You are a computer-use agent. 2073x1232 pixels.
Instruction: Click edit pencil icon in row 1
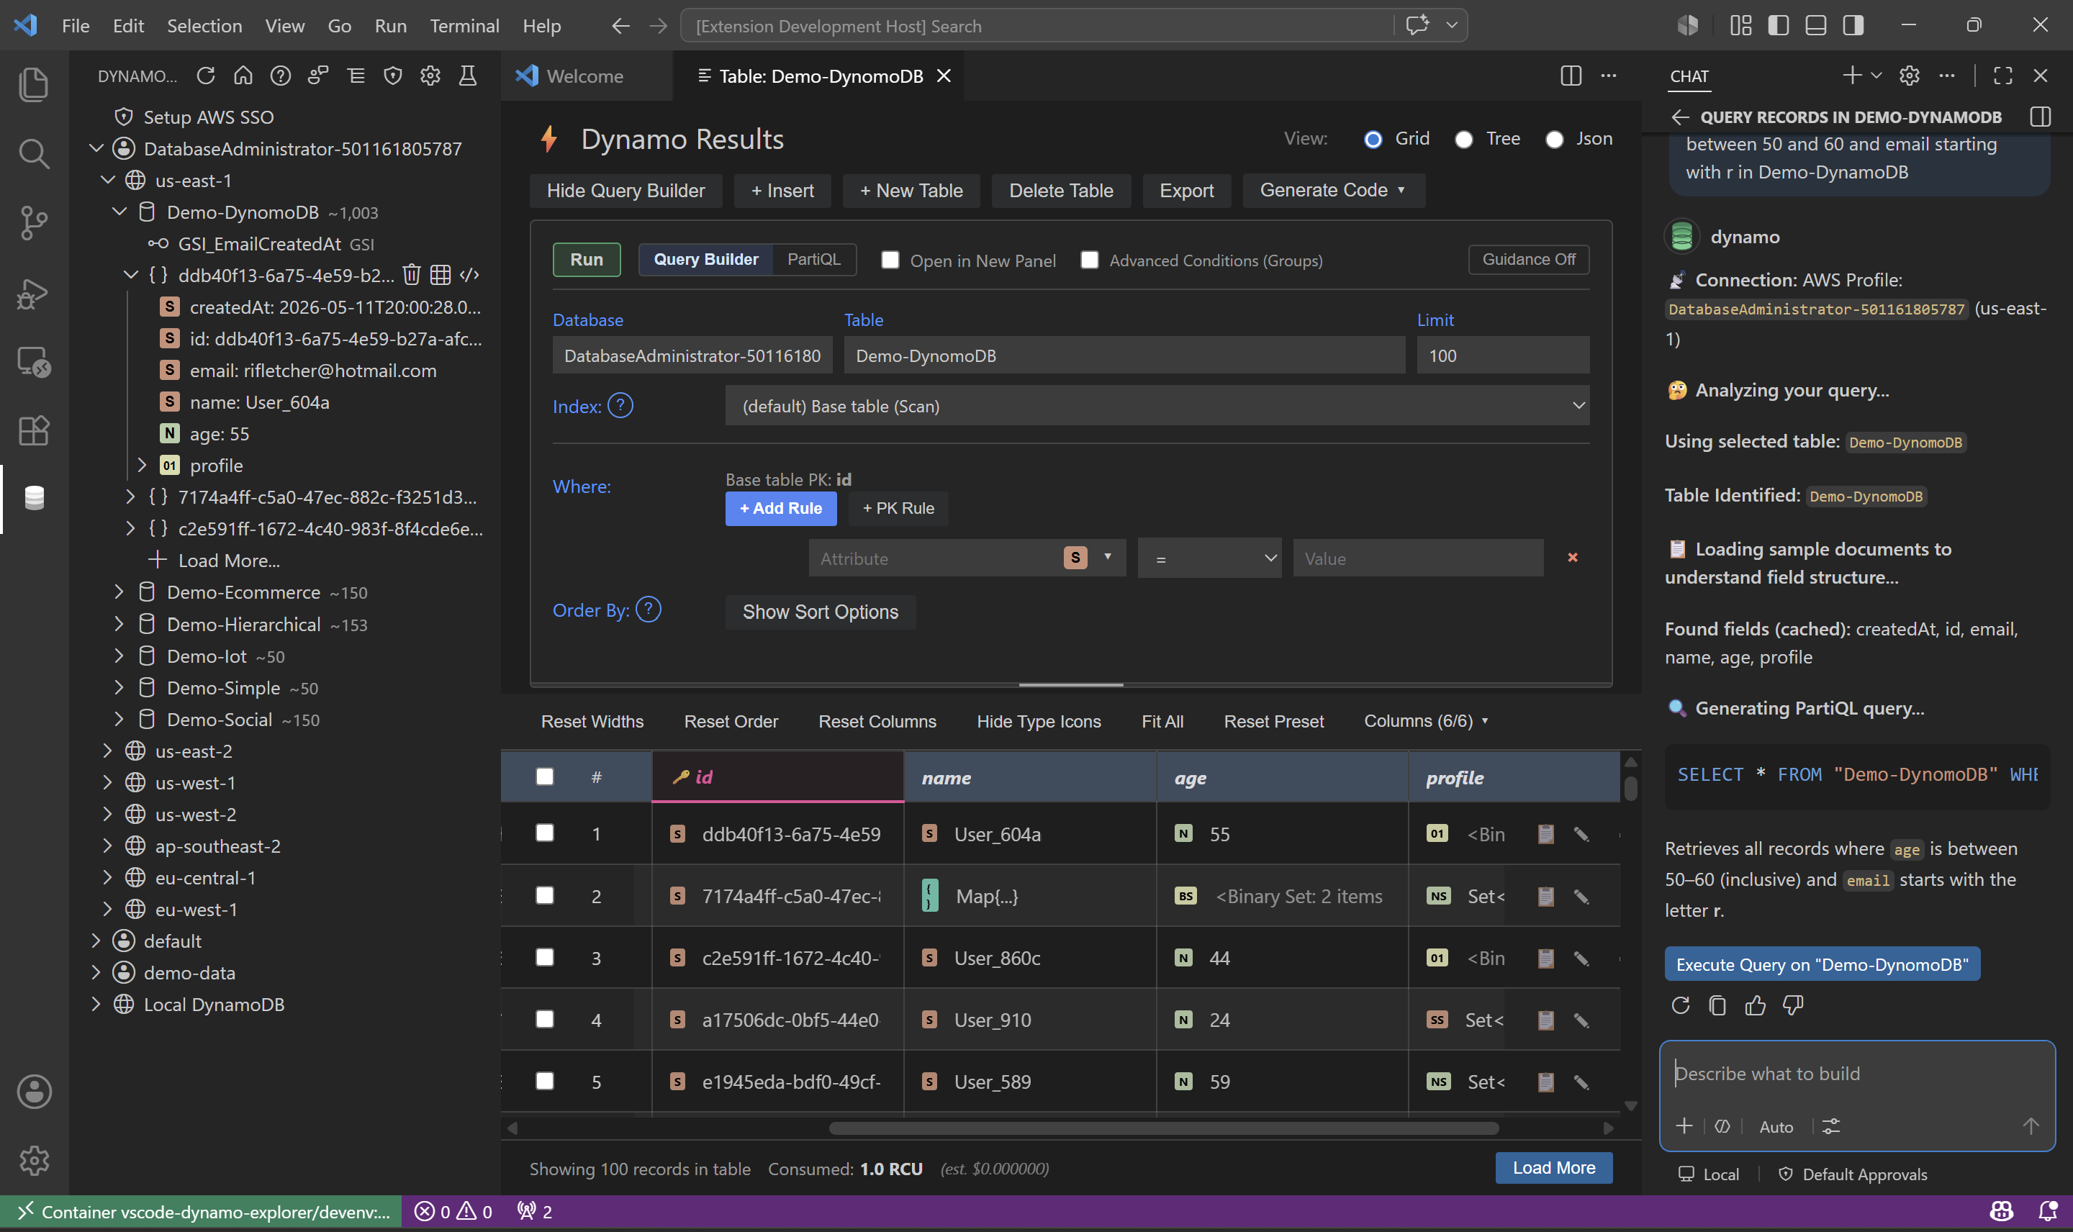1581,834
